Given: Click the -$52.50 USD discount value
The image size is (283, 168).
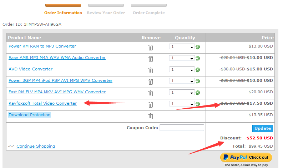Looking at the screenshot, I should 259,138.
